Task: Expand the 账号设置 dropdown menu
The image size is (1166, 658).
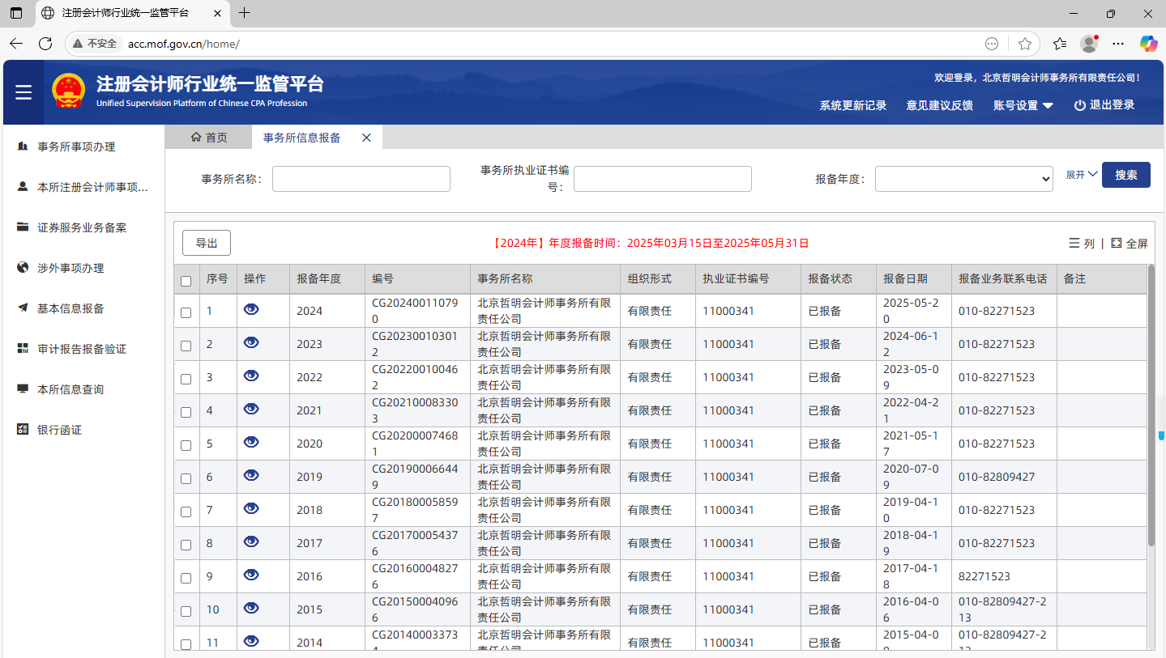Action: point(1023,105)
